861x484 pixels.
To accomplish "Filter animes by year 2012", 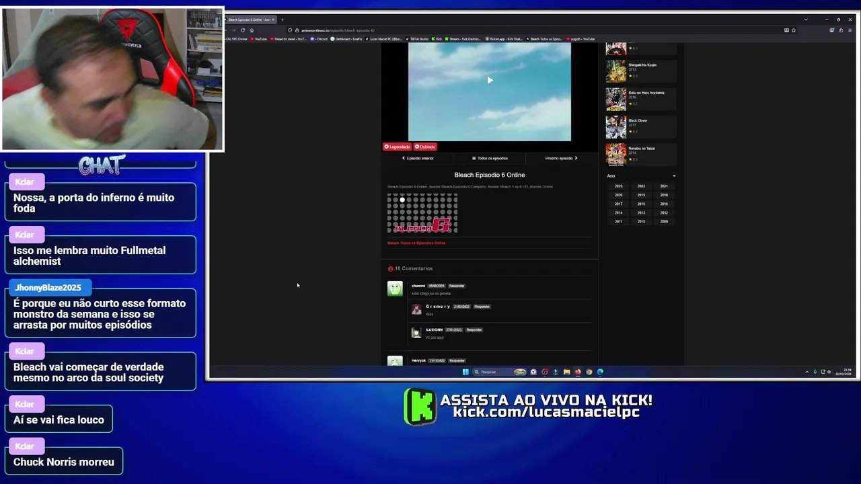I will click(664, 212).
